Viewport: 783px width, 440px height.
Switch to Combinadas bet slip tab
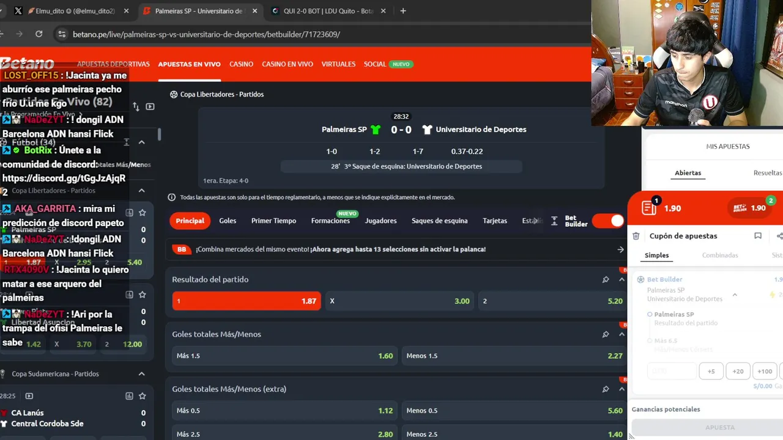(x=720, y=255)
